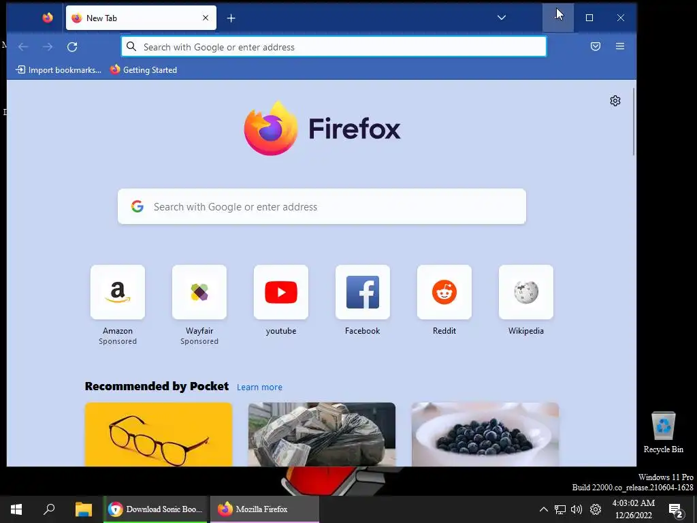
Task: Go back with the back arrow
Action: [23, 47]
